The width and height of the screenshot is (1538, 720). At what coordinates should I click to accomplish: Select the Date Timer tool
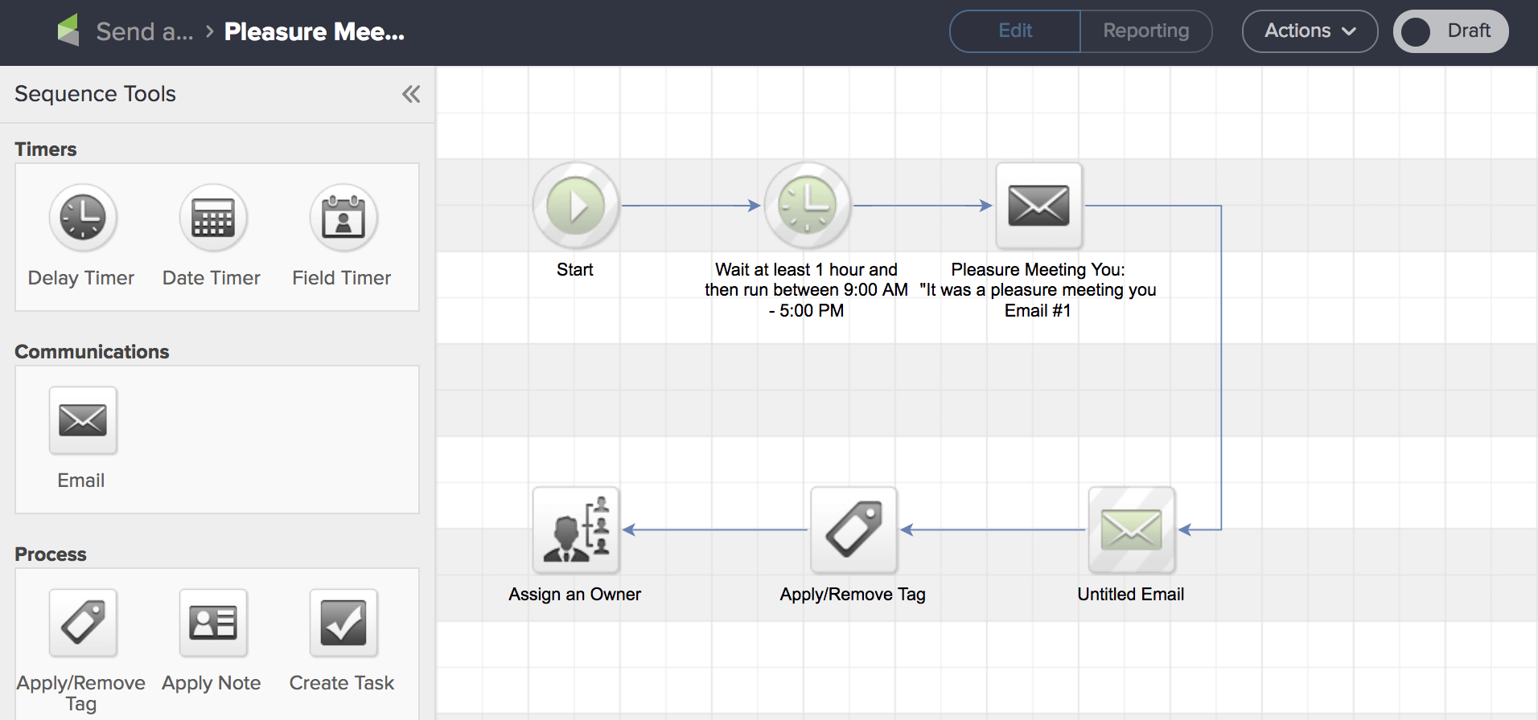point(213,218)
